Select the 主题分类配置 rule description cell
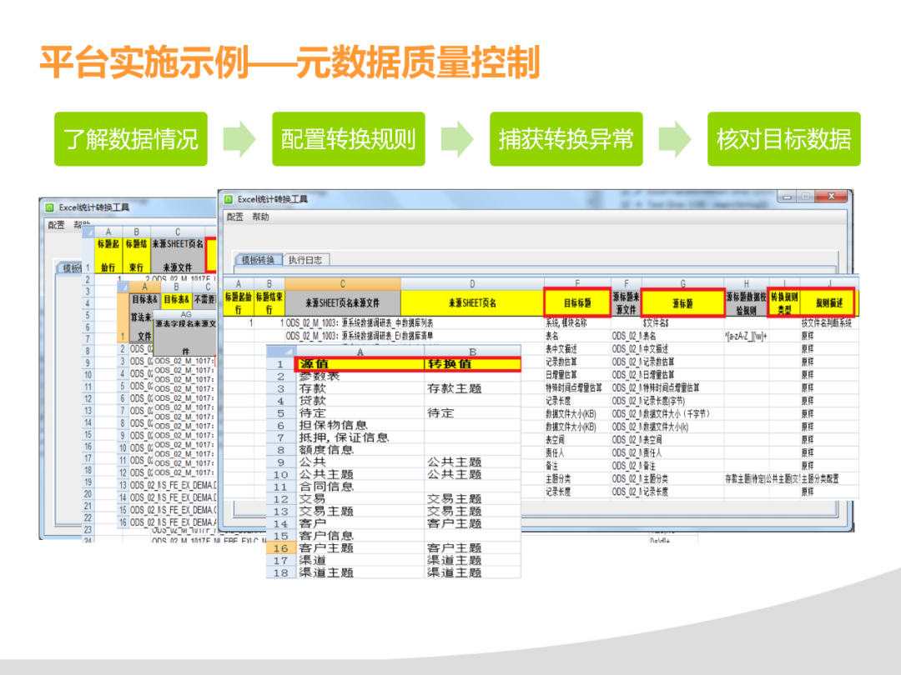The image size is (901, 675). click(x=828, y=478)
